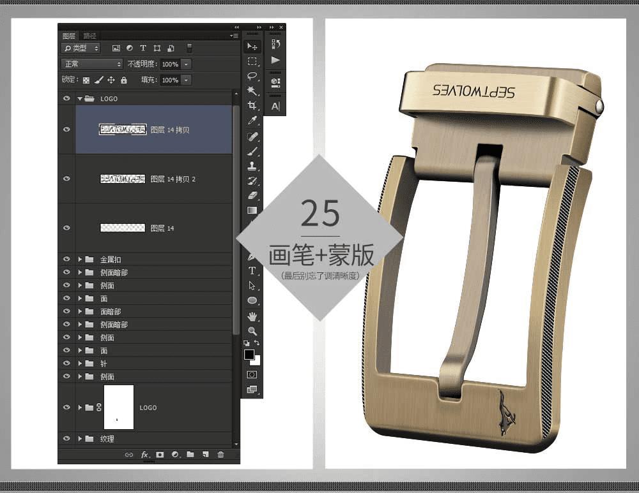Screen dimensions: 639x493
Task: Hide layer 图层 14 拷贝 2
Action: (66, 179)
